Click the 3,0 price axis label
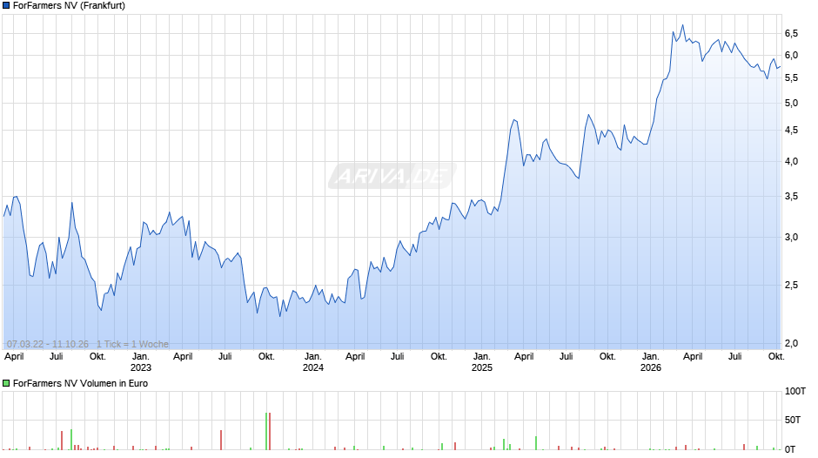This screenshot has width=818, height=458. tap(791, 238)
